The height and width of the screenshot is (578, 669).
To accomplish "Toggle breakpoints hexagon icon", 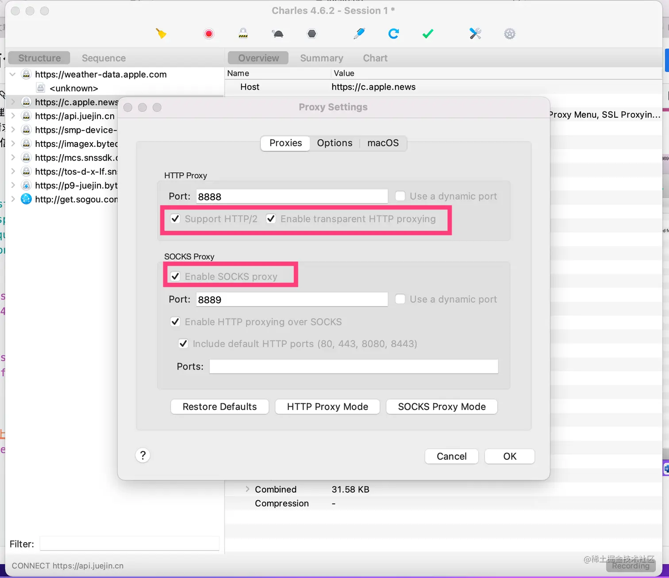I will [312, 34].
